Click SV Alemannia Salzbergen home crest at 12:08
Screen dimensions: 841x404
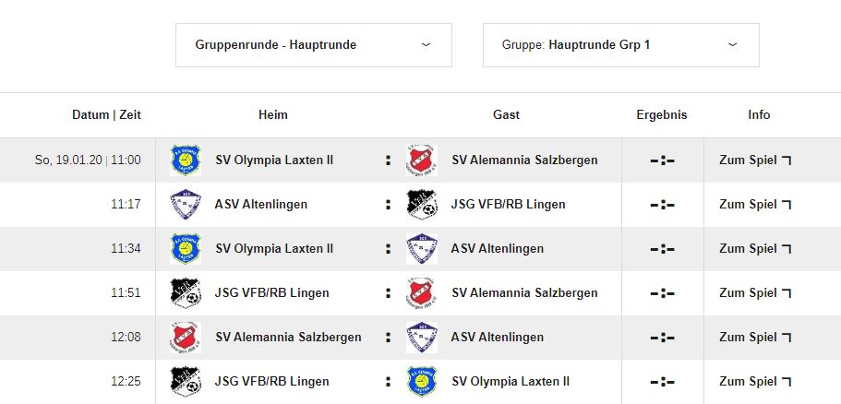pos(185,337)
